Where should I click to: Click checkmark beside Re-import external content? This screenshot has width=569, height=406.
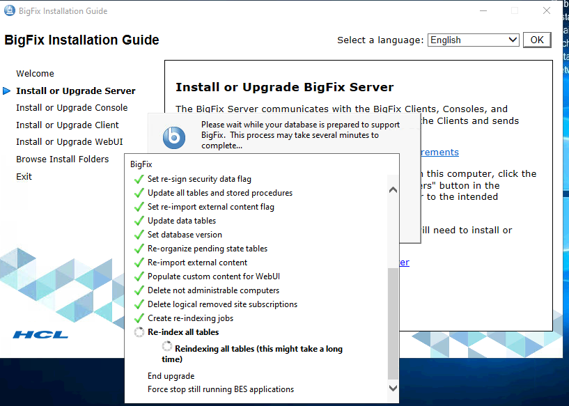(x=139, y=263)
